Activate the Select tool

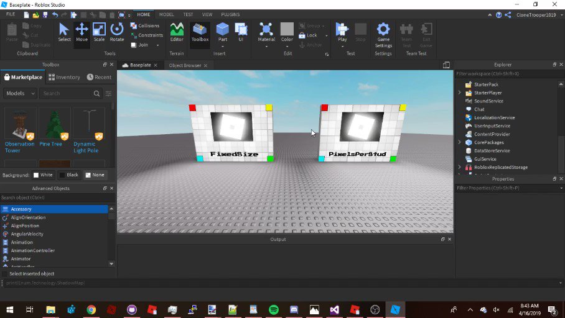[64, 32]
